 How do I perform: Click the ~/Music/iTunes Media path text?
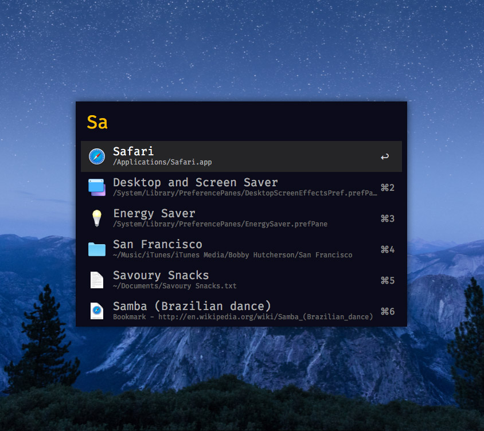click(x=232, y=255)
